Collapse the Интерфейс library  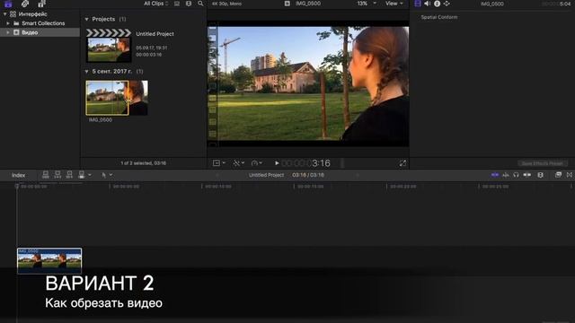(4, 14)
